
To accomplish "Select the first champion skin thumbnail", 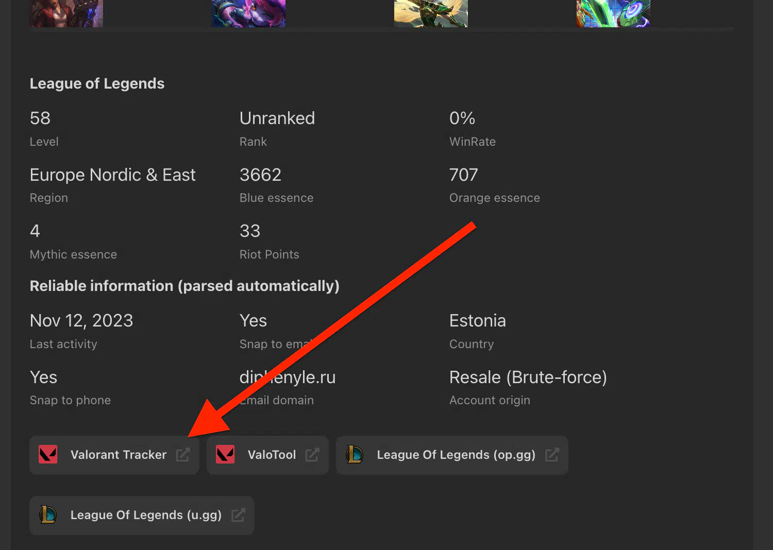I will click(x=66, y=13).
